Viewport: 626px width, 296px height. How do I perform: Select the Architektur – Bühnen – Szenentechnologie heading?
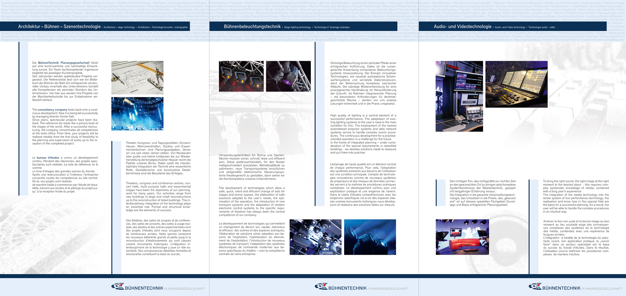(x=59, y=27)
